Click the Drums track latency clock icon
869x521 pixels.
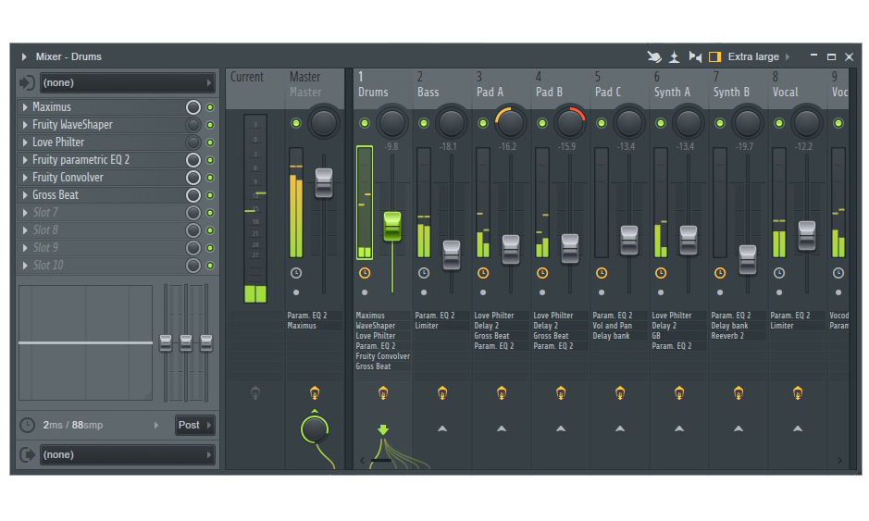tap(364, 273)
